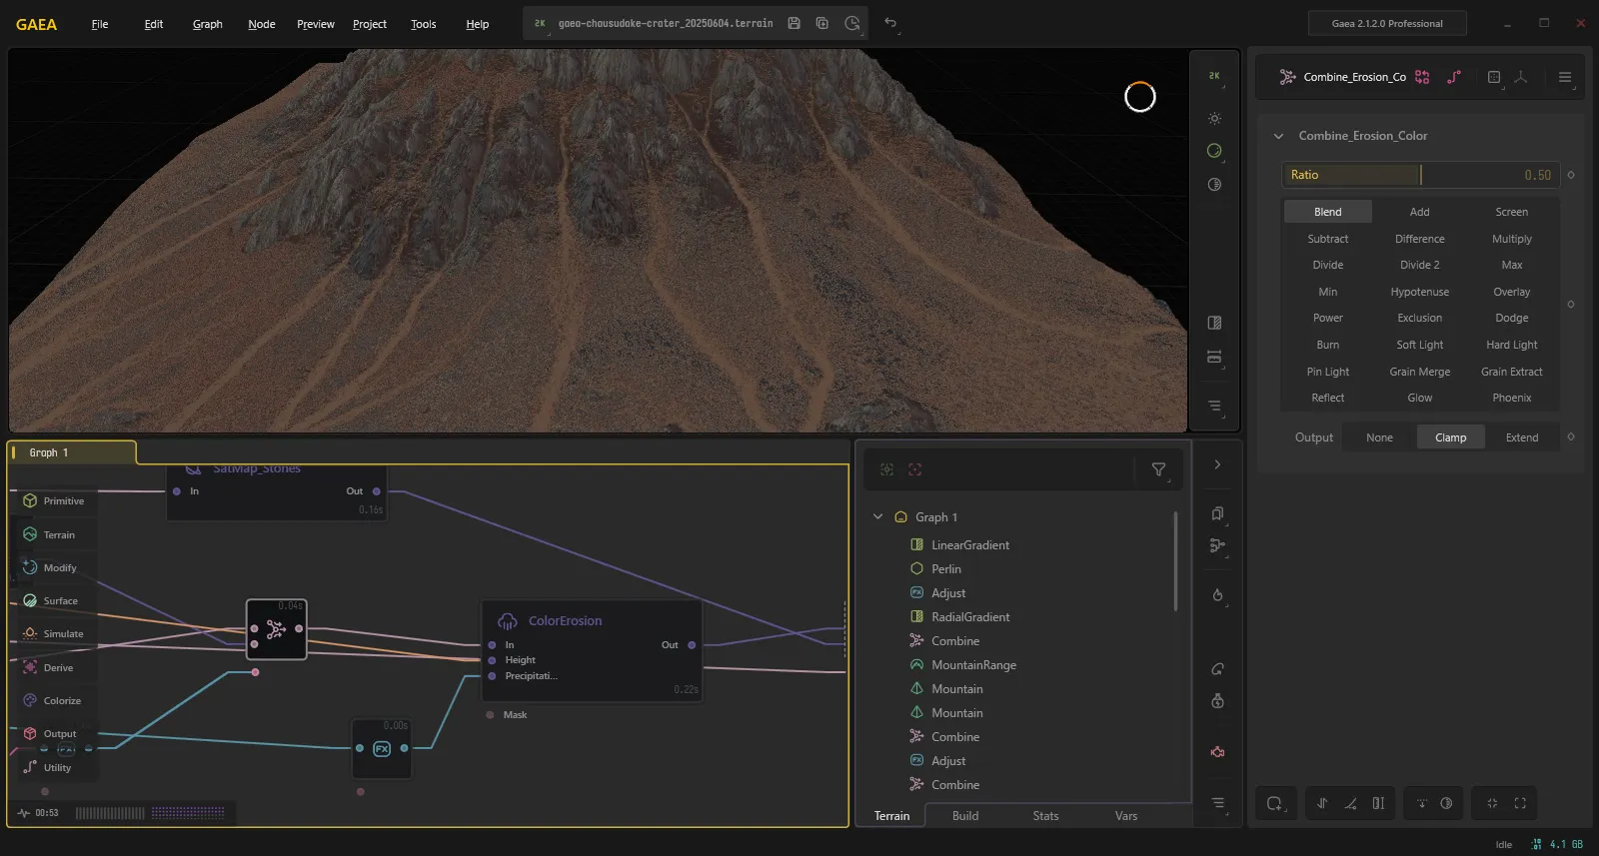Click the node list filter icon
This screenshot has height=856, width=1599.
(x=1158, y=469)
